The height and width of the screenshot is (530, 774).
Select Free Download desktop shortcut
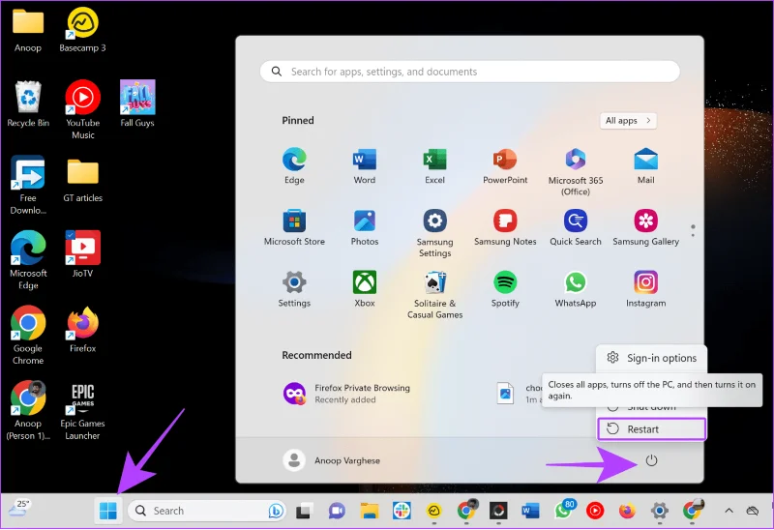28,185
